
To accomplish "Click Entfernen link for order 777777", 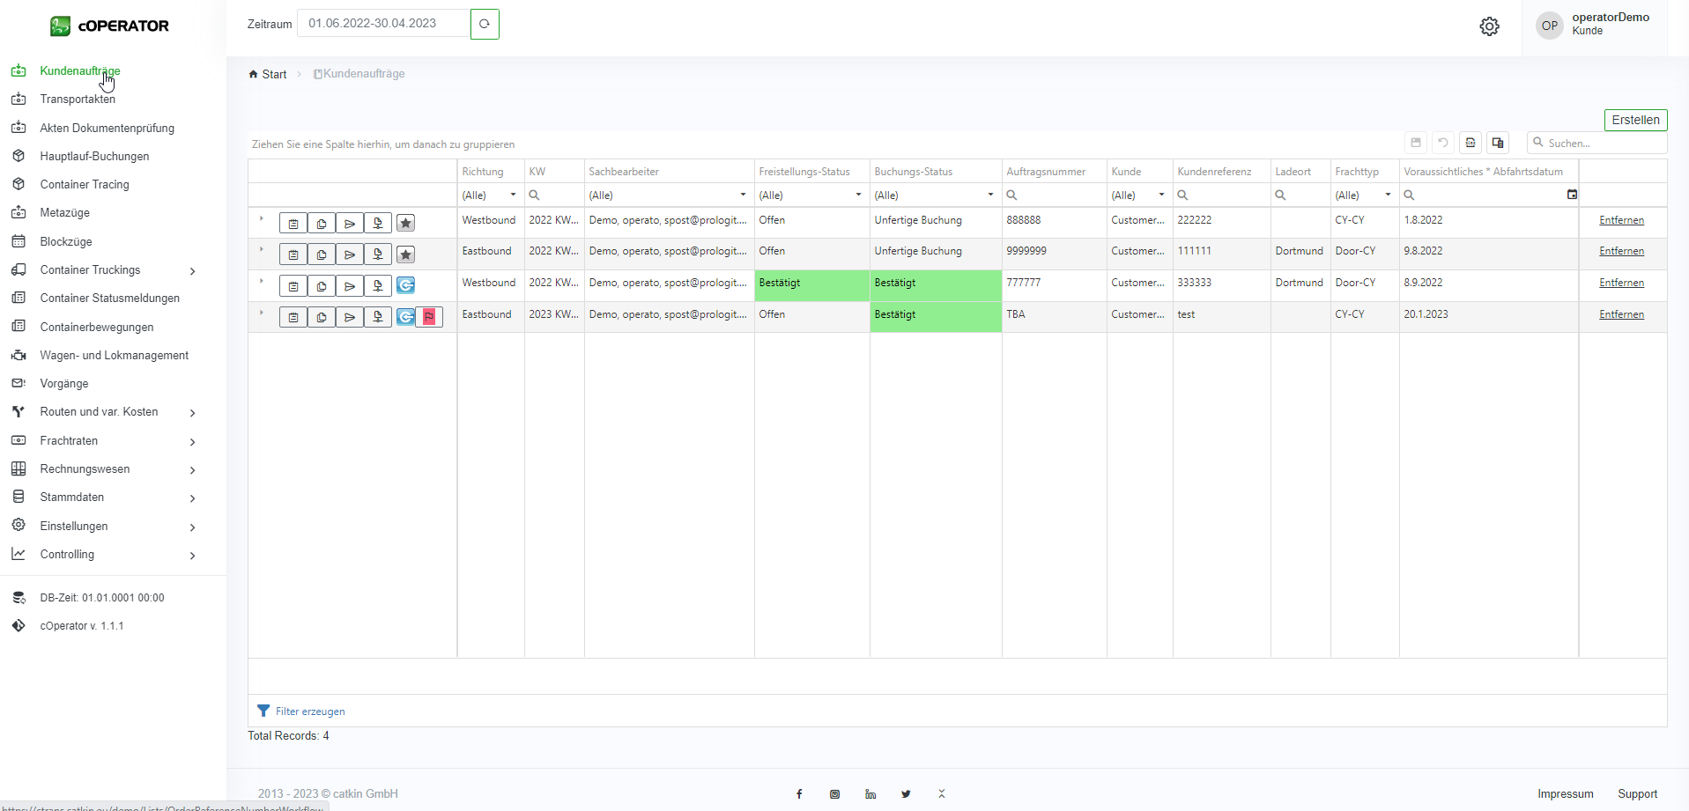I will pos(1621,283).
